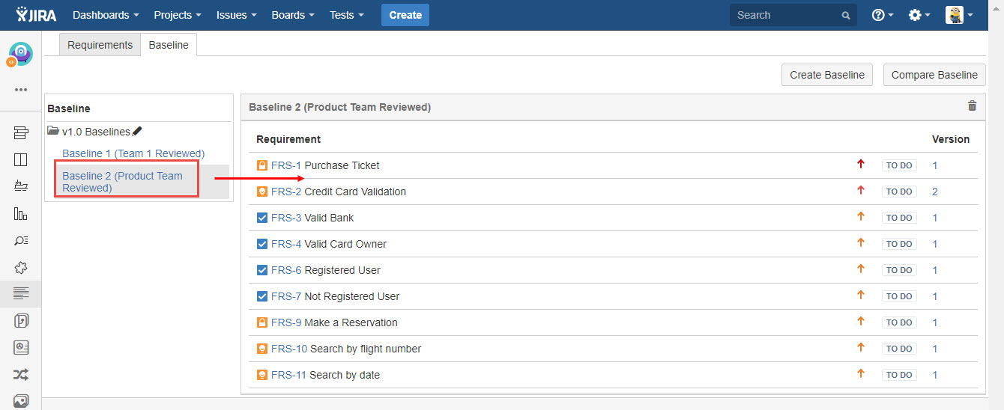The height and width of the screenshot is (410, 1004).
Task: Open the FRS-7 issue link
Action: tap(286, 296)
